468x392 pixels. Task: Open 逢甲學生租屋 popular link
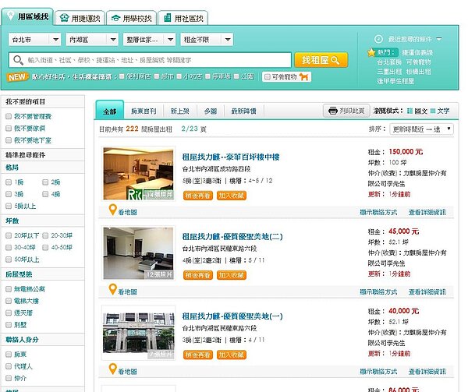coord(395,81)
